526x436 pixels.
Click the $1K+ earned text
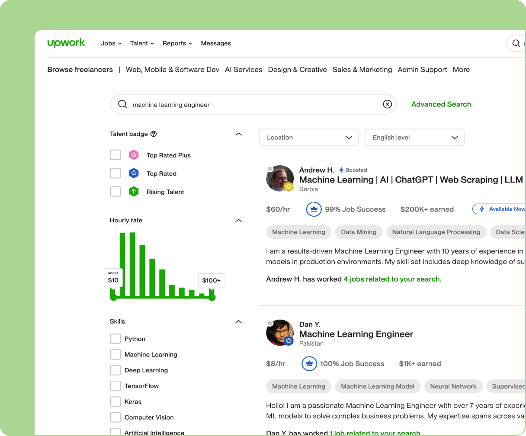click(420, 364)
